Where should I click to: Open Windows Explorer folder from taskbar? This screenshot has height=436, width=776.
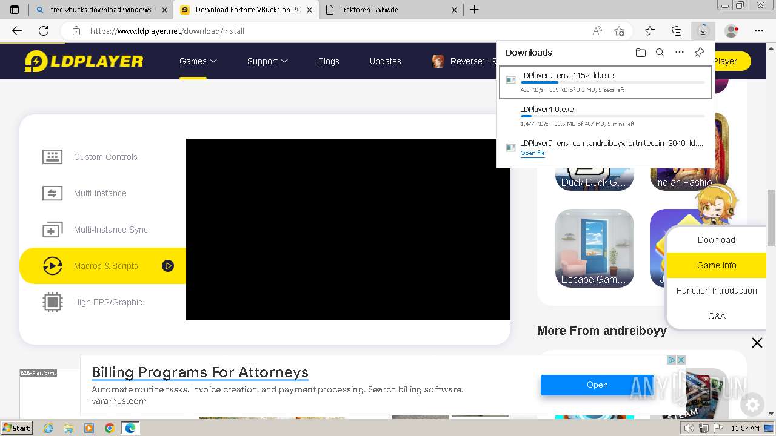(x=69, y=428)
